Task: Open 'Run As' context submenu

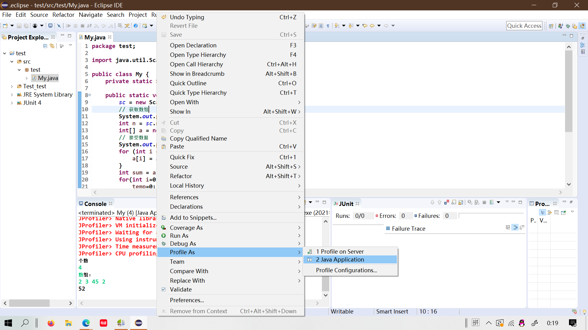Action: (x=179, y=236)
